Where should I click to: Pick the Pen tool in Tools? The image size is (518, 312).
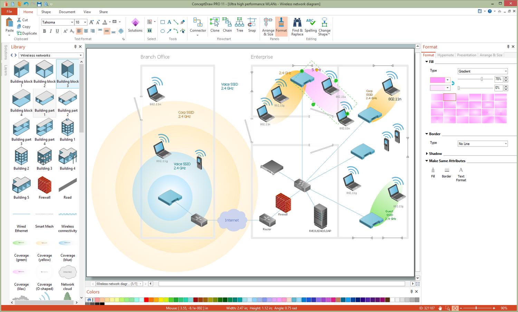183,22
